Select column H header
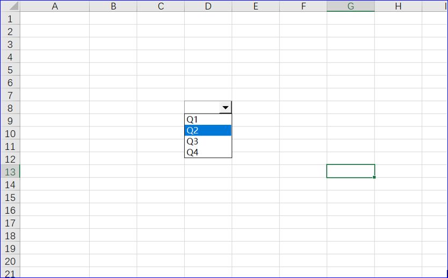This screenshot has height=278, width=448. tap(398, 6)
